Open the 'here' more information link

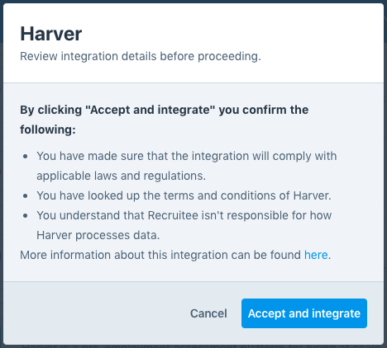click(316, 255)
